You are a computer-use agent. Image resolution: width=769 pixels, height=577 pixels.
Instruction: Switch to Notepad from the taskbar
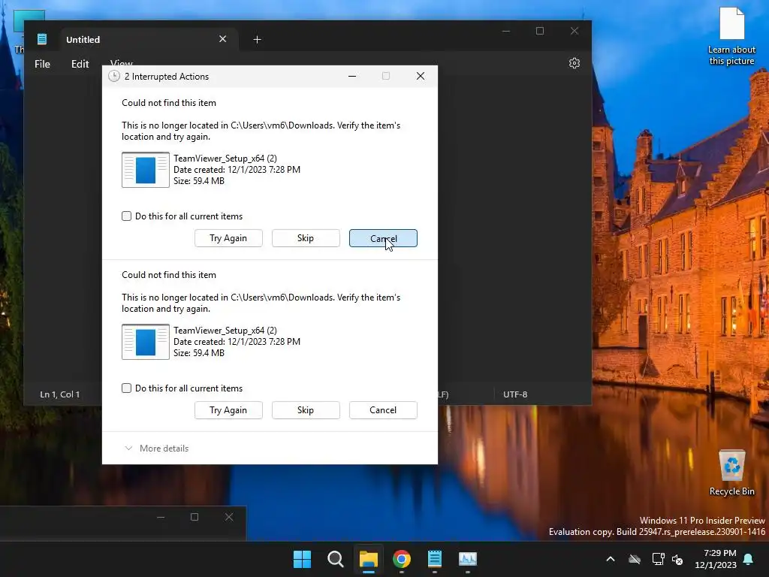(x=435, y=559)
